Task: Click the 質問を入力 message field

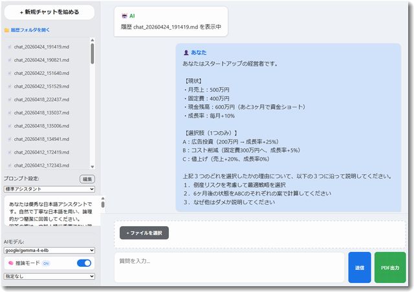Action: [230, 267]
